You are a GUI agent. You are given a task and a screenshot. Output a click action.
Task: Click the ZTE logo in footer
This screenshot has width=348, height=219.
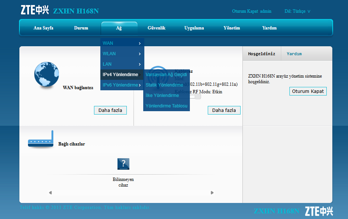click(x=319, y=211)
